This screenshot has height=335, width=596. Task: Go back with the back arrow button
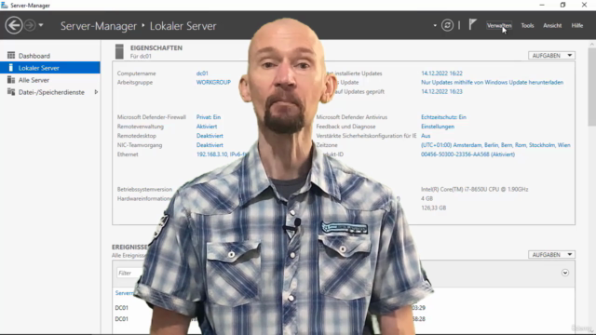[14, 25]
